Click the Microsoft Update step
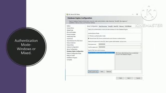 [x=71, y=32]
